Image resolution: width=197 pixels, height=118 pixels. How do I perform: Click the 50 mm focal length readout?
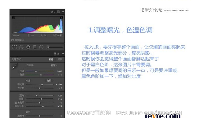[31, 36]
